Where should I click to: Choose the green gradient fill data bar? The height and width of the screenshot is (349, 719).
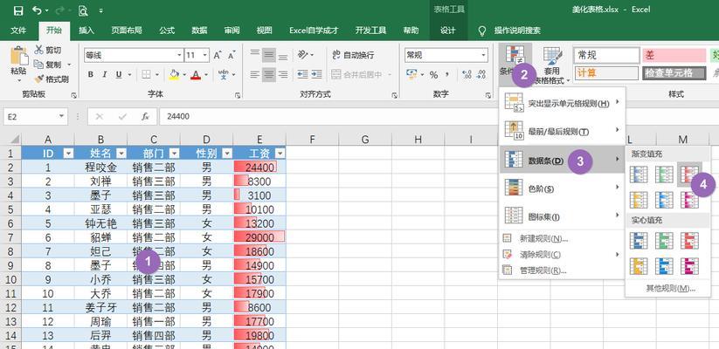coord(663,174)
